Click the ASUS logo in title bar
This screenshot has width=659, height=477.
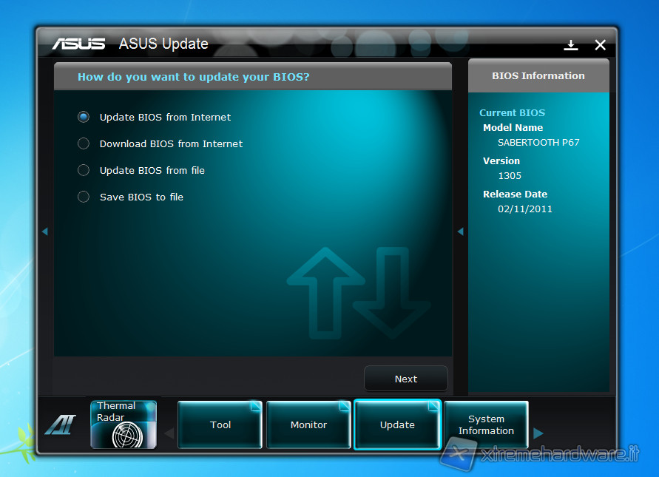78,44
